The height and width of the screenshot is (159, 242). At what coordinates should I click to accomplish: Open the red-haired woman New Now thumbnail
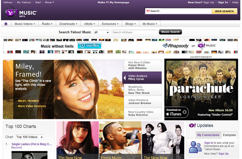(78, 140)
